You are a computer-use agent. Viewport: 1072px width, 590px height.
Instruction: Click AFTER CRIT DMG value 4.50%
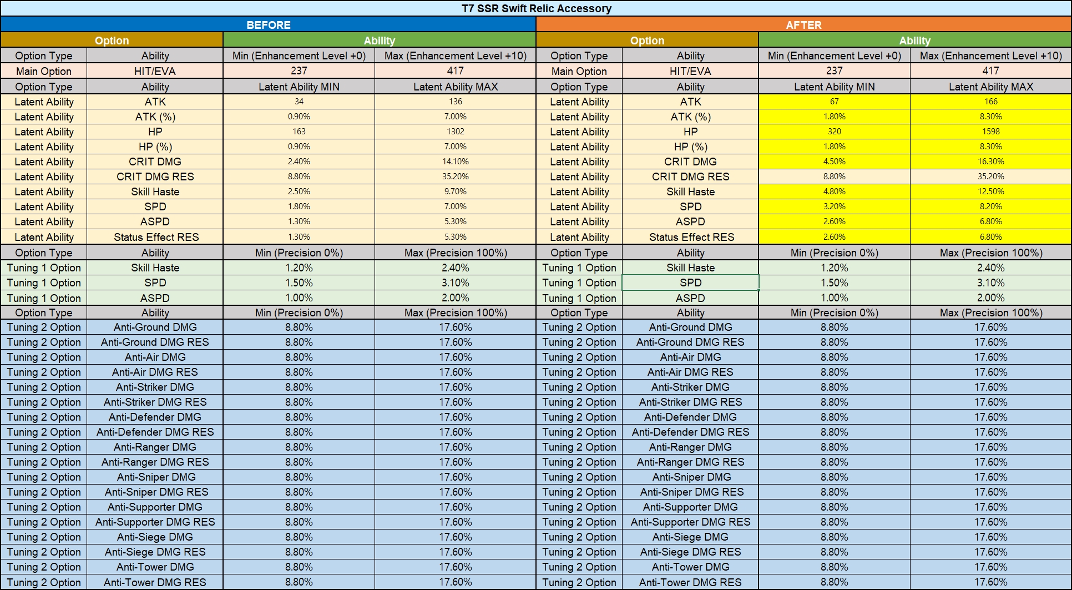[x=834, y=162]
